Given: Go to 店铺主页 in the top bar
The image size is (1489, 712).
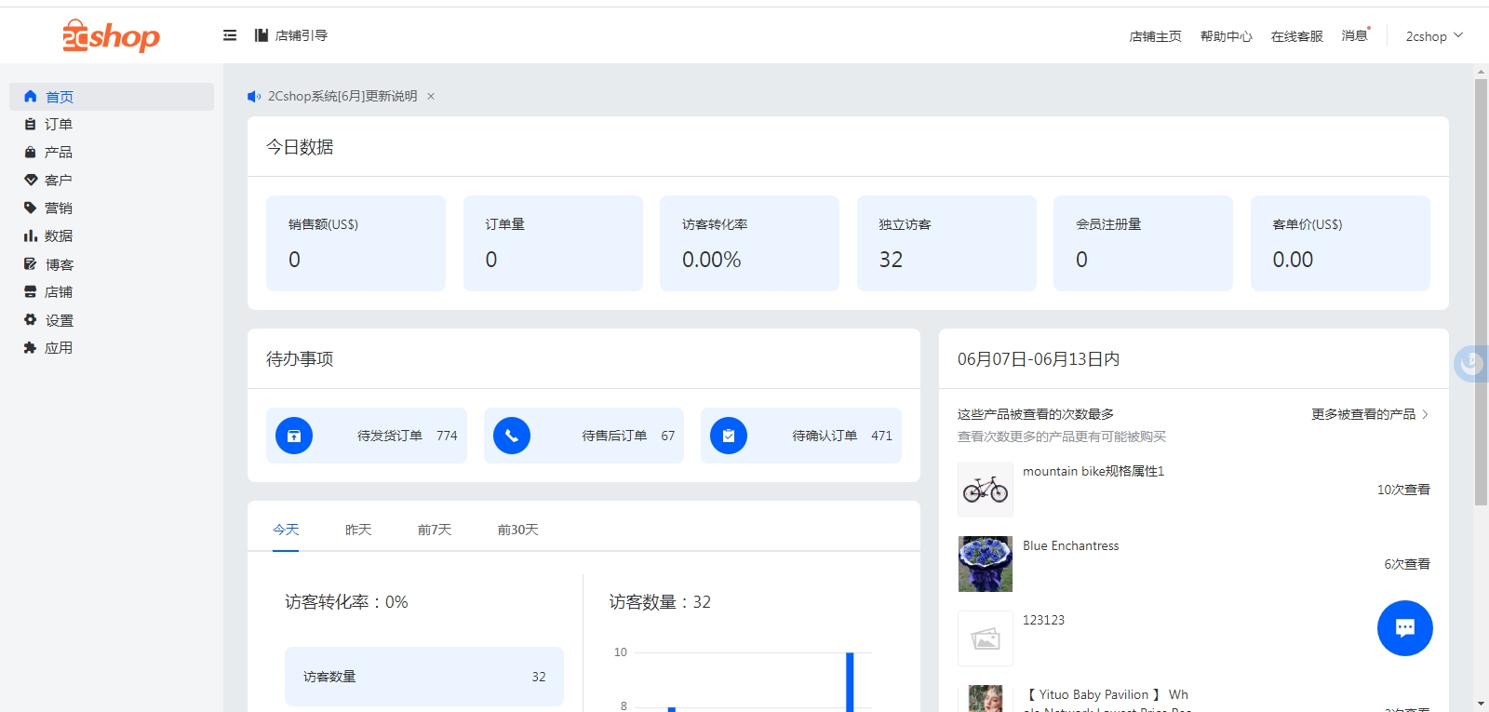Looking at the screenshot, I should click(x=1155, y=36).
